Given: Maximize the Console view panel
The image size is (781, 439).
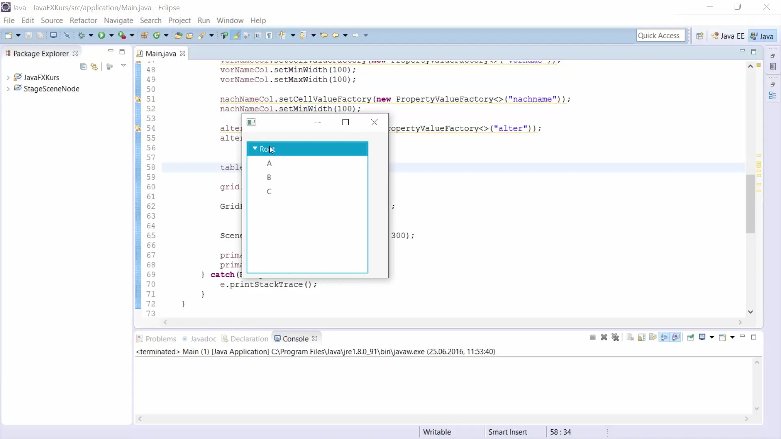Looking at the screenshot, I should [754, 337].
